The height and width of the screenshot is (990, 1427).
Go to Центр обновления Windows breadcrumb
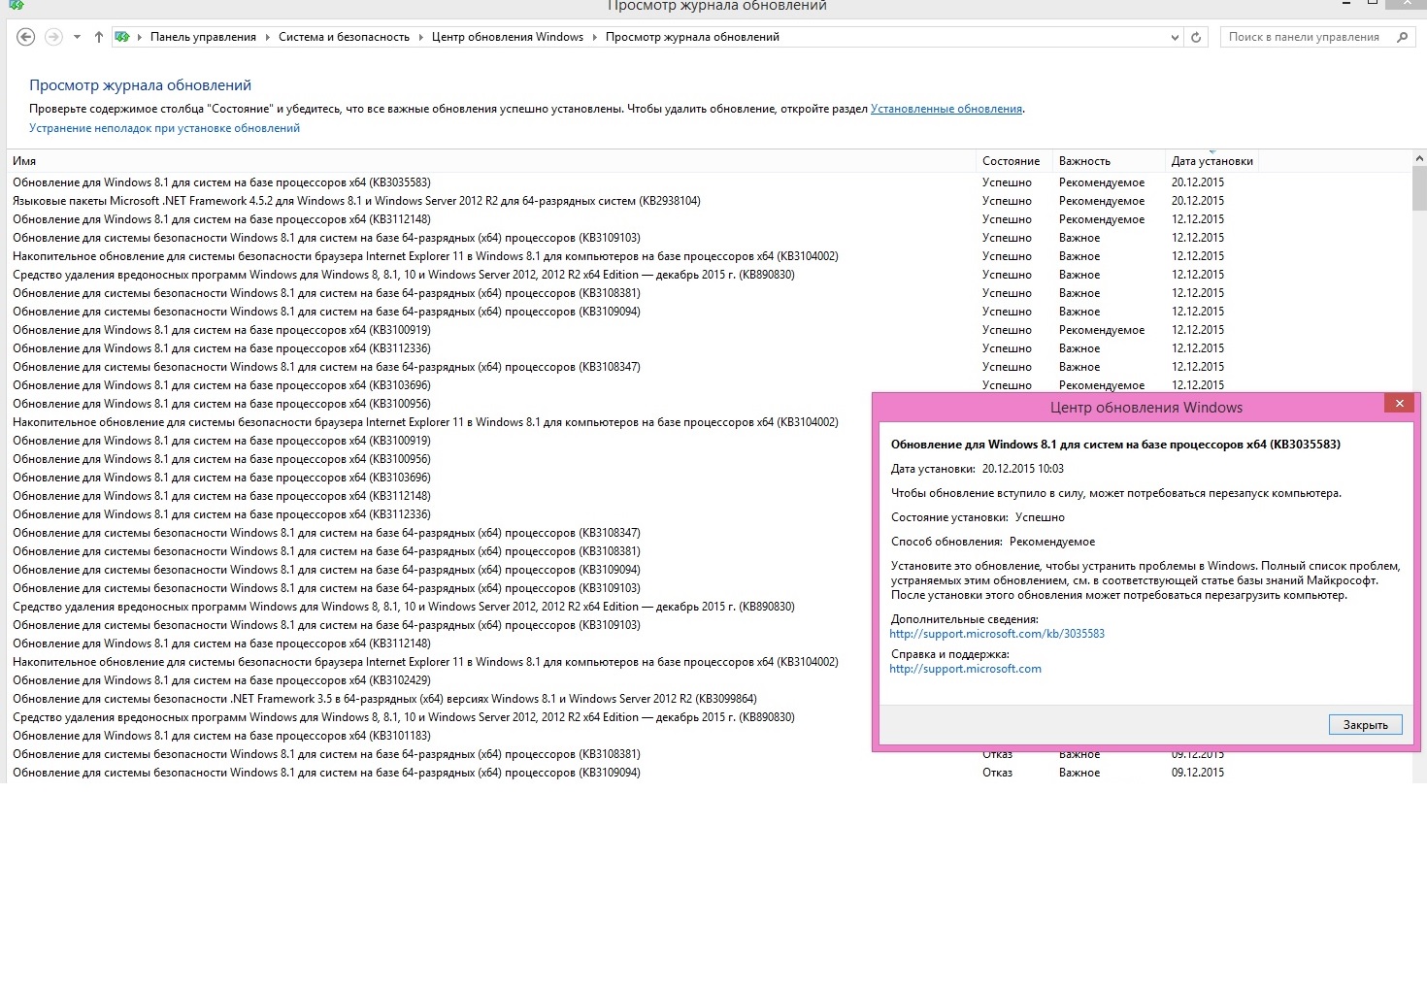[x=508, y=37]
